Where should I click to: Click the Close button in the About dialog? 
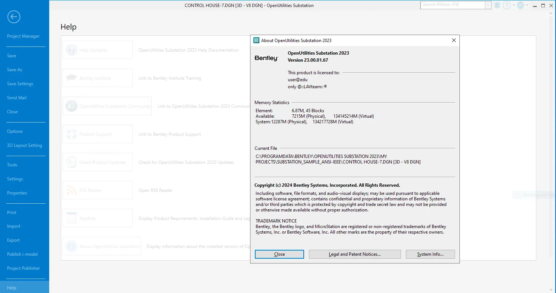click(279, 254)
